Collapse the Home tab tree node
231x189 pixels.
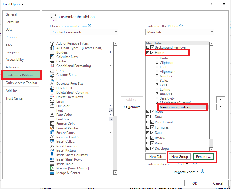pyautogui.click(x=148, y=53)
